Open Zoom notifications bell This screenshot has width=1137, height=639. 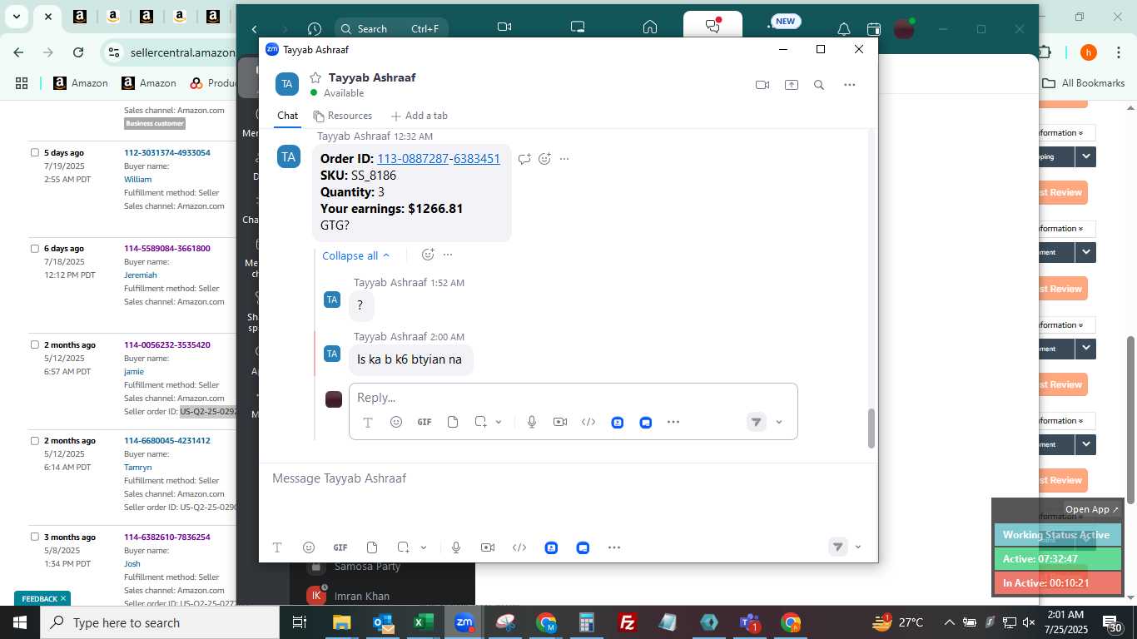coord(844,29)
